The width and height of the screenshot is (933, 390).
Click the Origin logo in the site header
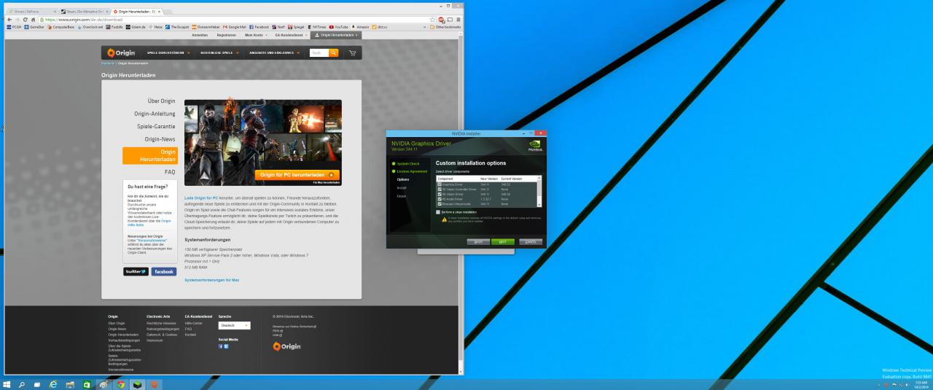pyautogui.click(x=120, y=52)
